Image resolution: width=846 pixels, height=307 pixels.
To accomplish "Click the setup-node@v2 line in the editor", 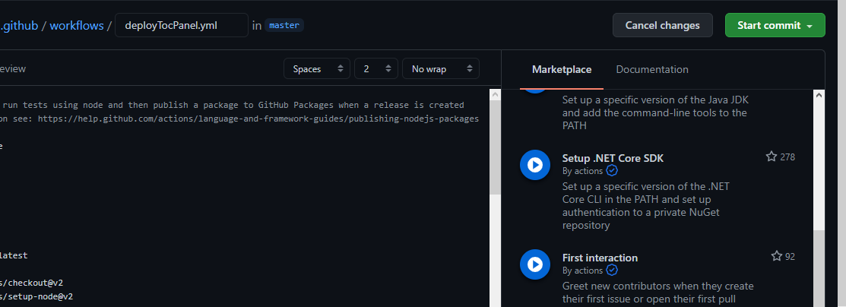I will click(36, 296).
